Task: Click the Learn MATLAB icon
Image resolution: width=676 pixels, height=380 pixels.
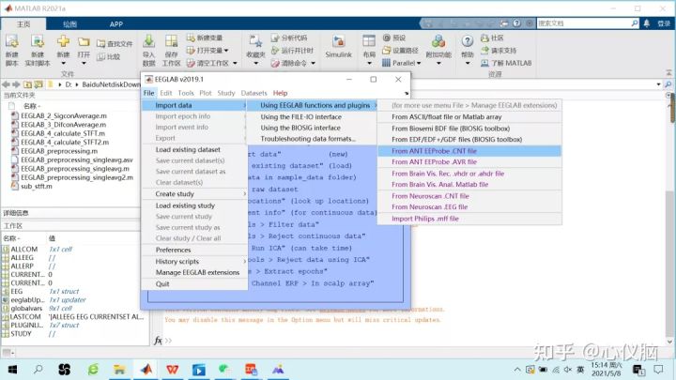Action: [484, 63]
